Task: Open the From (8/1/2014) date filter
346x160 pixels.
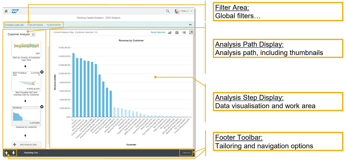Action: click(x=35, y=25)
